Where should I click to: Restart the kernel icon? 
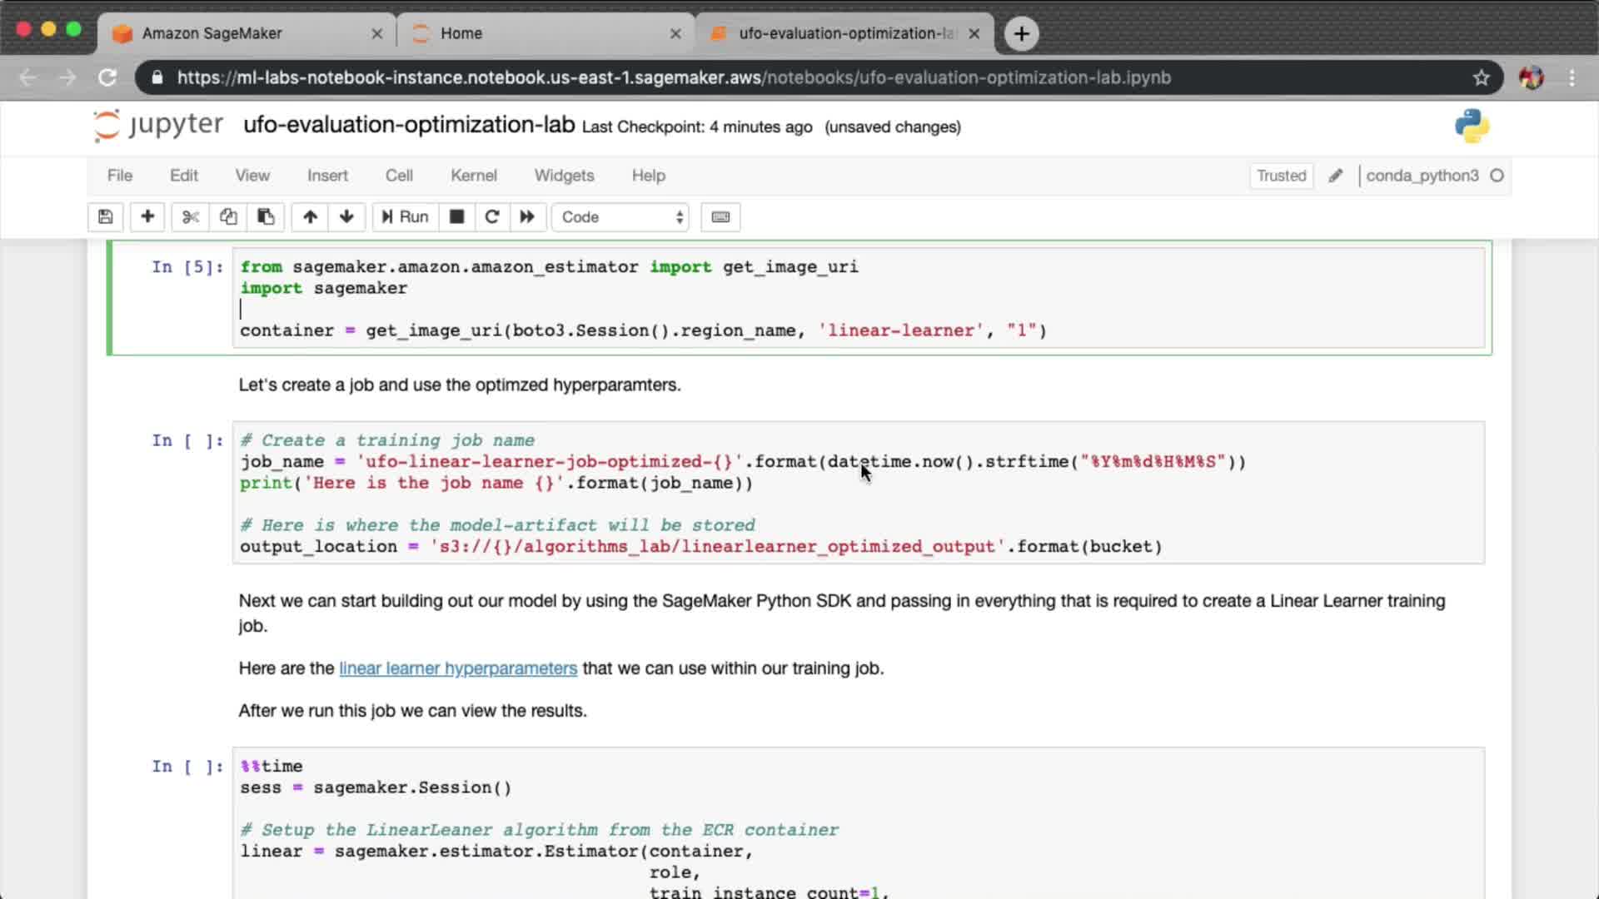pyautogui.click(x=492, y=217)
